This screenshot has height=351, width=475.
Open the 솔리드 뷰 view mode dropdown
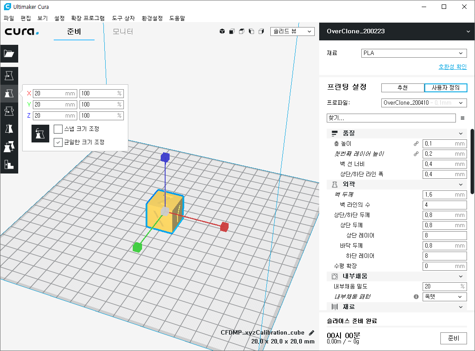[293, 31]
